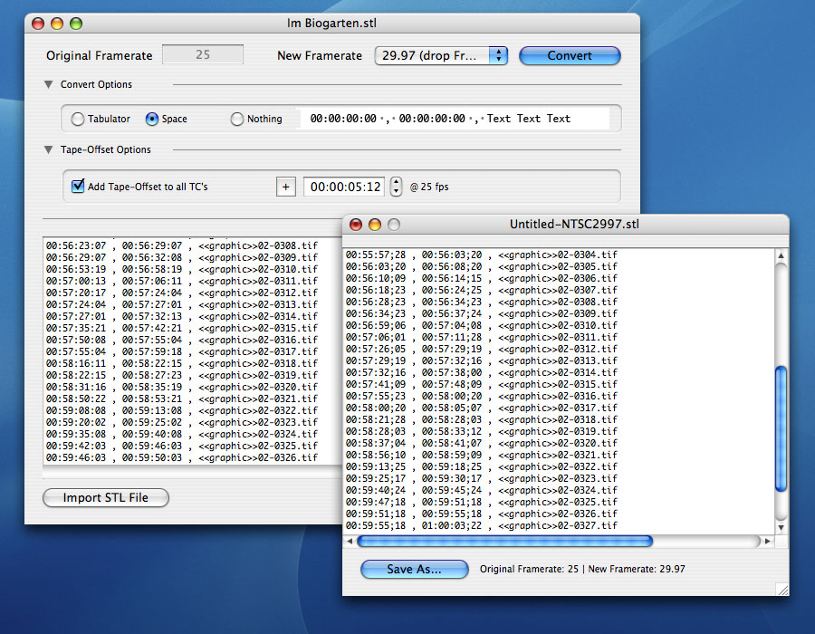The width and height of the screenshot is (815, 634).
Task: Click converted row <<graphic>>02-0325.tif
Action: pos(482,502)
